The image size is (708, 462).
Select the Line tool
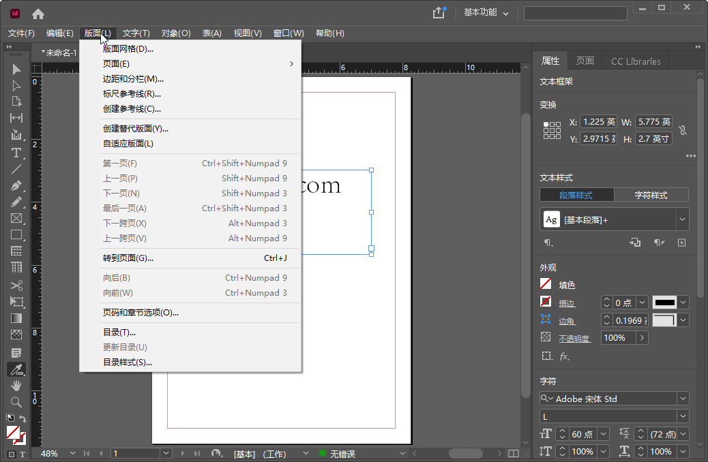point(16,169)
